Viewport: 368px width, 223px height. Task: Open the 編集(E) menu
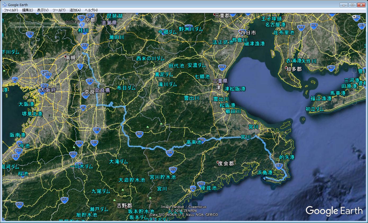click(28, 10)
